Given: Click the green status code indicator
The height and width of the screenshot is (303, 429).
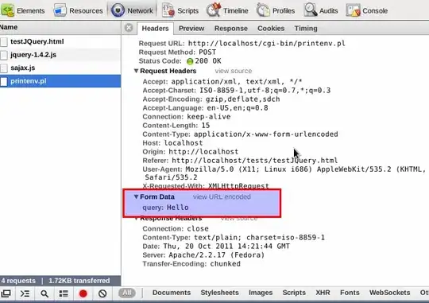Looking at the screenshot, I should [190, 61].
